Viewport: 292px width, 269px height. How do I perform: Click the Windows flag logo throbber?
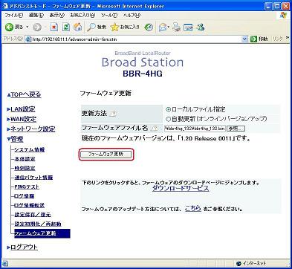284,16
